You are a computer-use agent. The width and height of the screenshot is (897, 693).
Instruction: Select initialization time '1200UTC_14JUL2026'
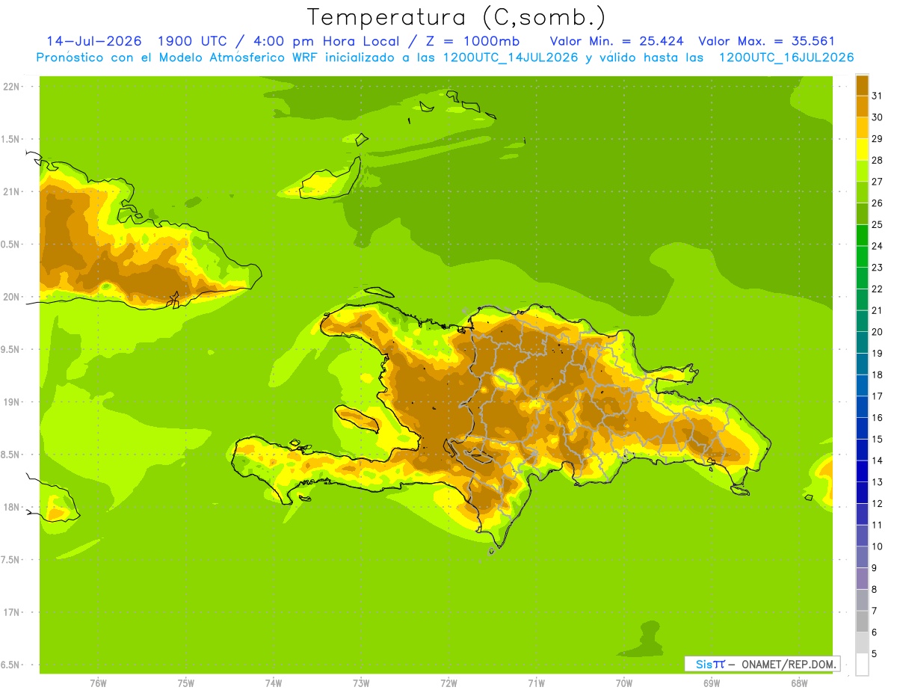511,58
